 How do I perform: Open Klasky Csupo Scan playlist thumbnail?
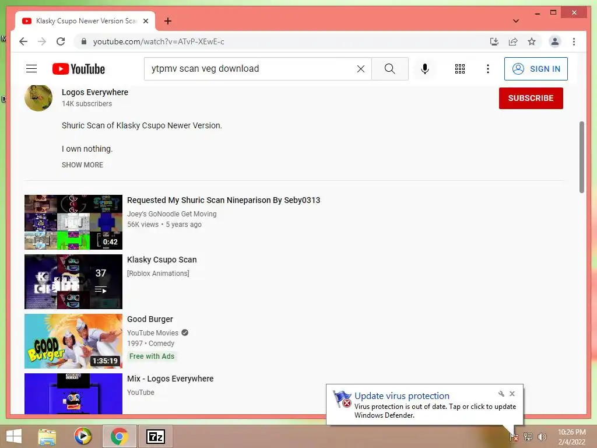tap(73, 282)
